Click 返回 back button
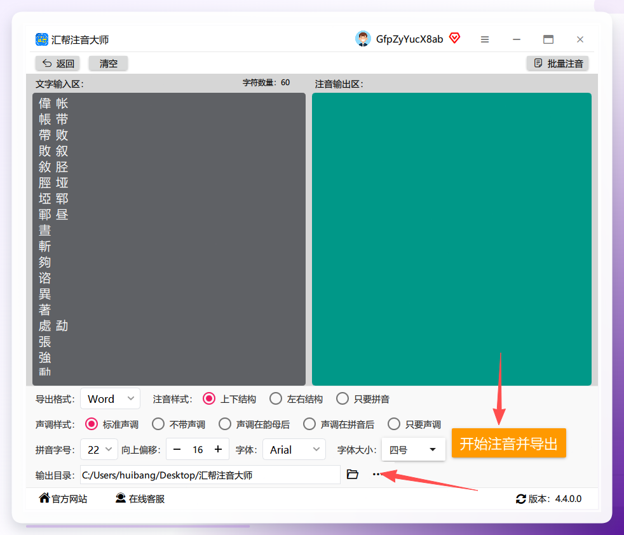 point(58,64)
